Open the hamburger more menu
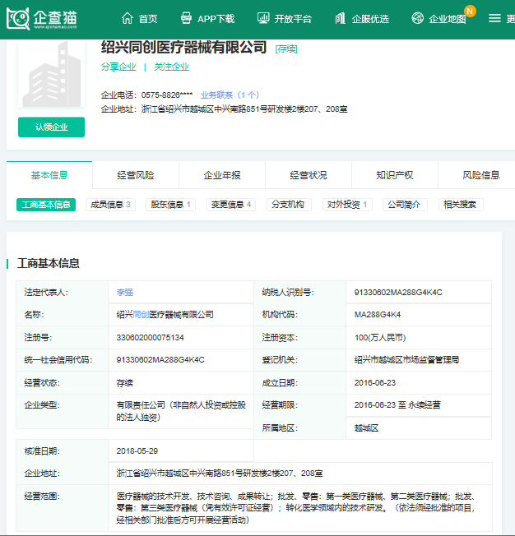This screenshot has height=536, width=515. [494, 18]
